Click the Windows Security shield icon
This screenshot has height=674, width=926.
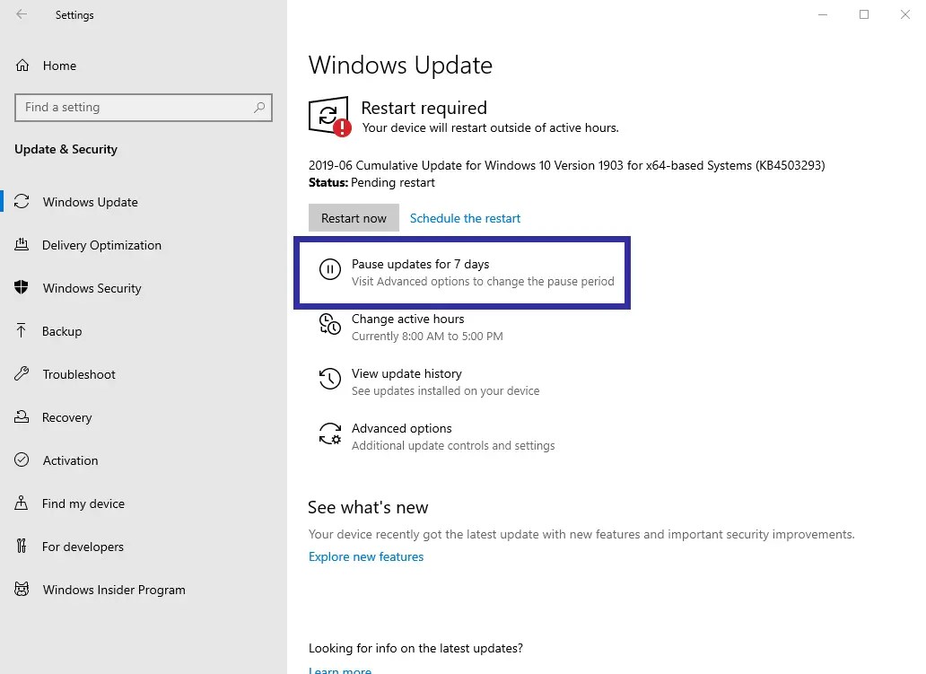(22, 288)
